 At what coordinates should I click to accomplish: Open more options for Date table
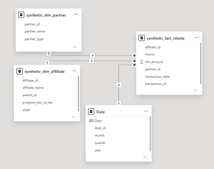(x=146, y=111)
